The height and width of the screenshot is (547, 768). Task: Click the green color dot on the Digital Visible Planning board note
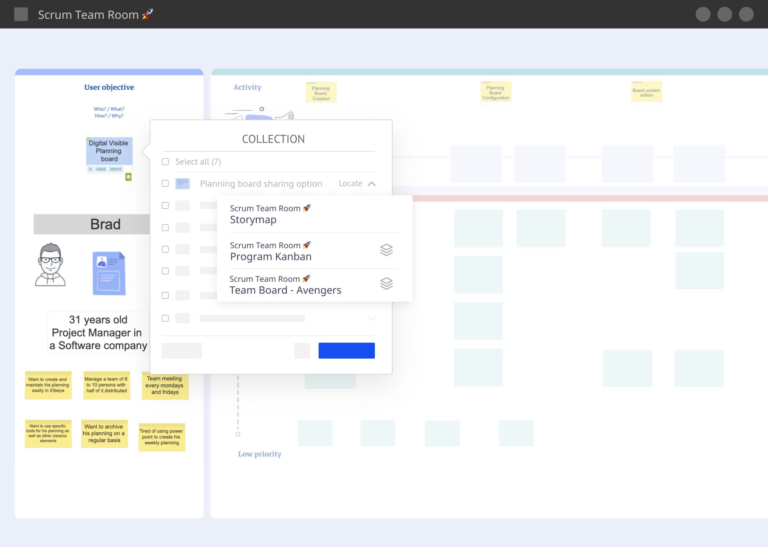(x=89, y=139)
